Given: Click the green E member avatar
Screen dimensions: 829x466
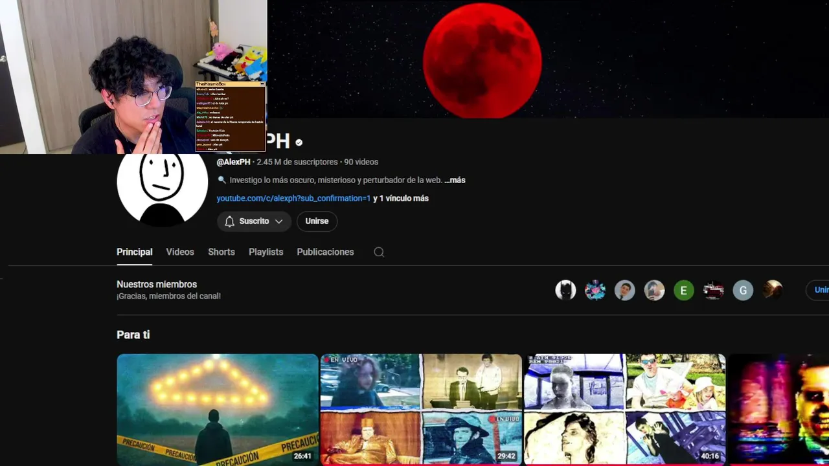Looking at the screenshot, I should coord(683,290).
